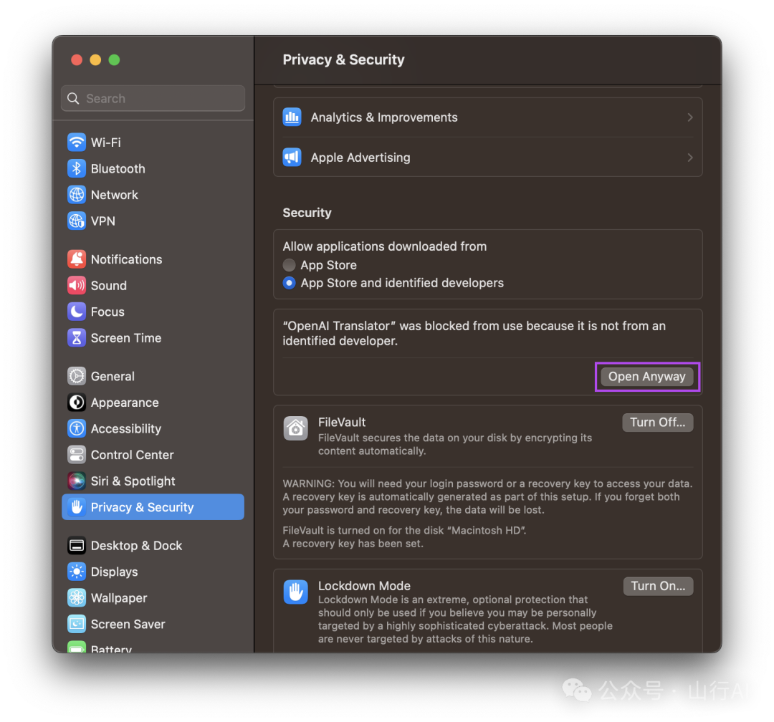Click the Screen Time label

click(126, 337)
